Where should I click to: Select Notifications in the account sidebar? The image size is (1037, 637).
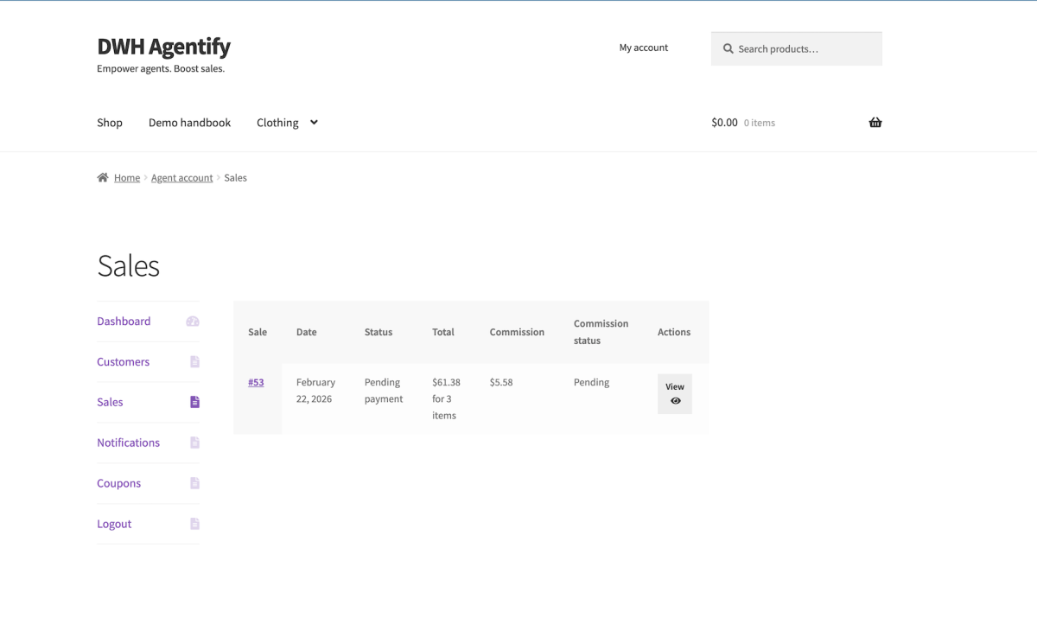[128, 443]
